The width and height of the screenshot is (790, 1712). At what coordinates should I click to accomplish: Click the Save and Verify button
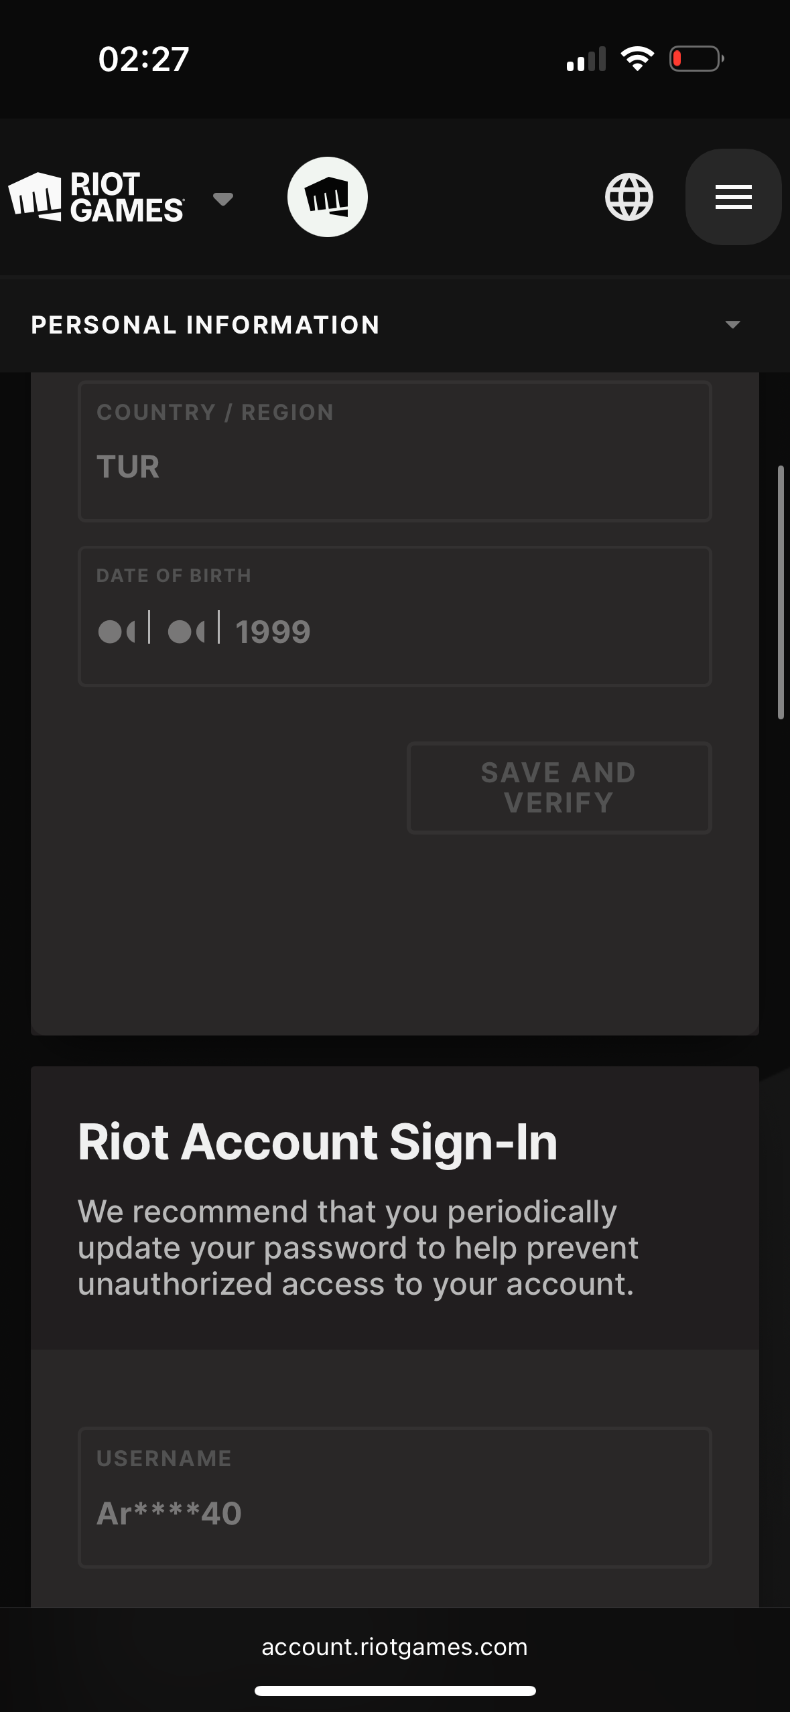point(559,788)
